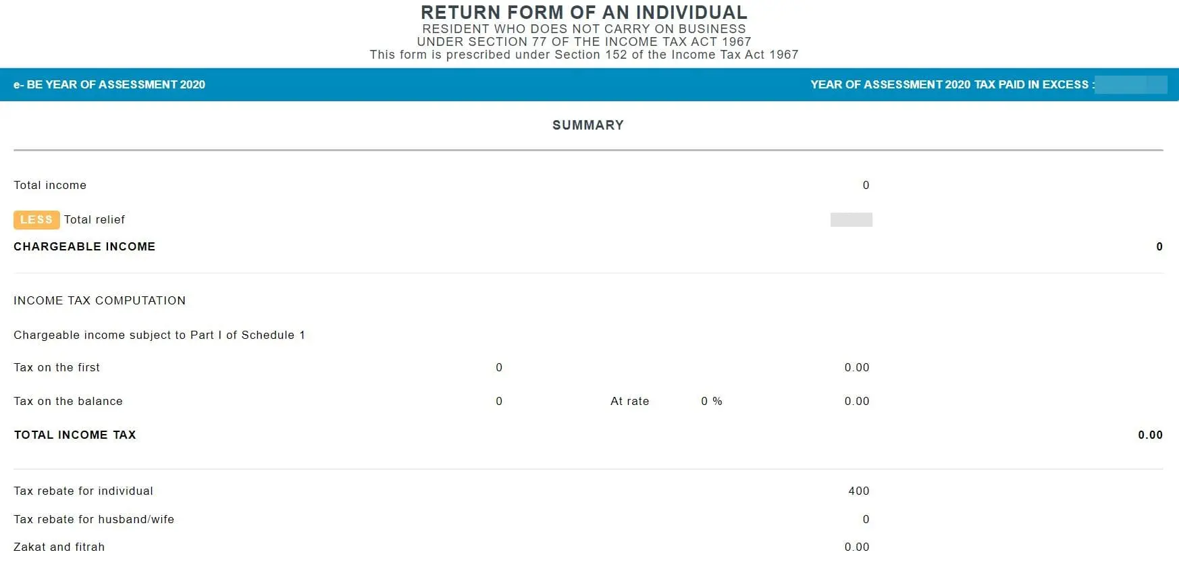This screenshot has width=1179, height=567.
Task: Click the Tax Paid in Excess header text
Action: pyautogui.click(x=949, y=85)
